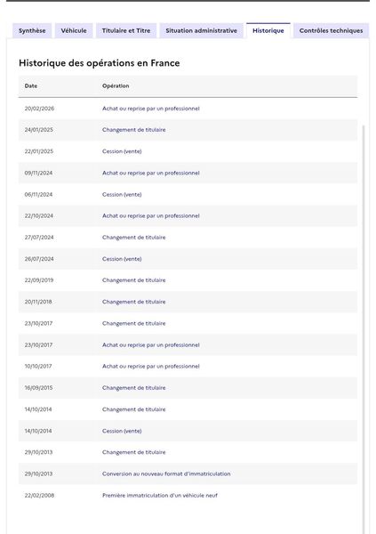Select the 16/09/2015 Changement de titulaire row
376x534 pixels.
[x=188, y=387]
